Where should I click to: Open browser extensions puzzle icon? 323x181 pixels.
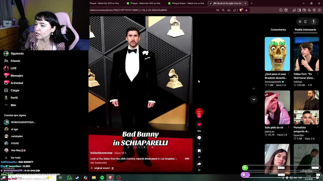(281, 10)
